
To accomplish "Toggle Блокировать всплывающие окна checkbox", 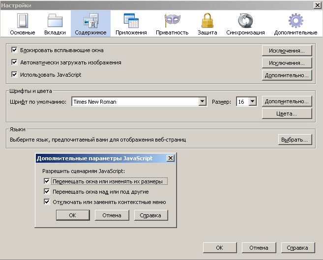I will 14,50.
